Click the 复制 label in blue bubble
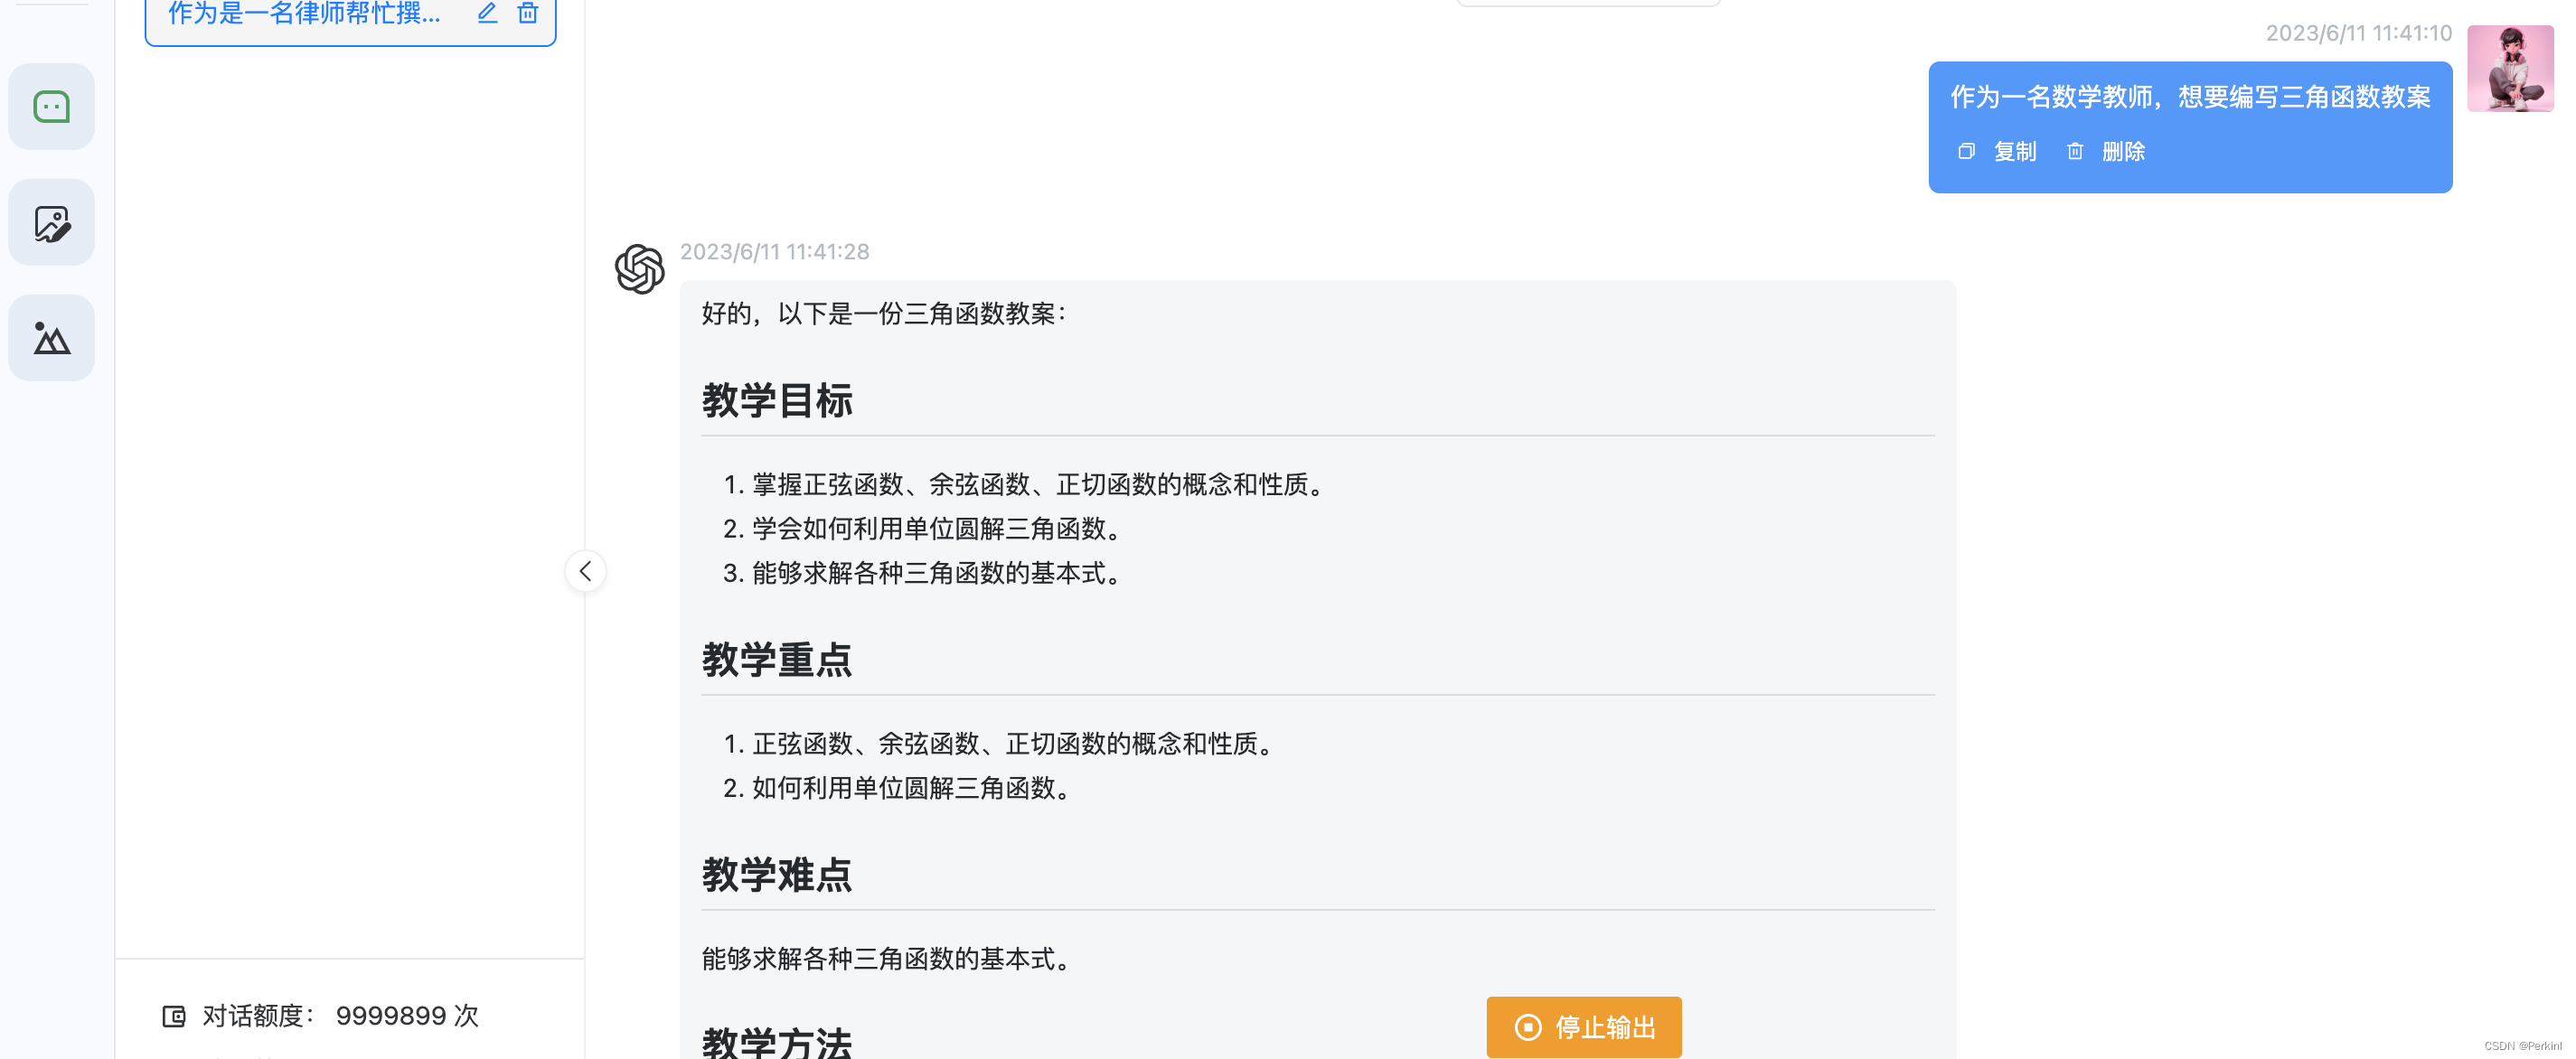 coord(2015,151)
